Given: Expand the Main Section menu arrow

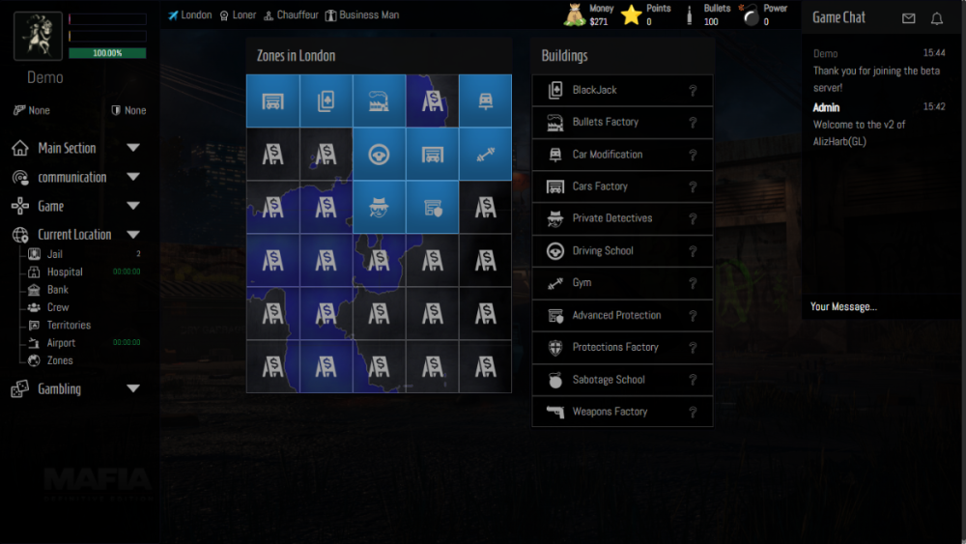Looking at the screenshot, I should click(133, 148).
